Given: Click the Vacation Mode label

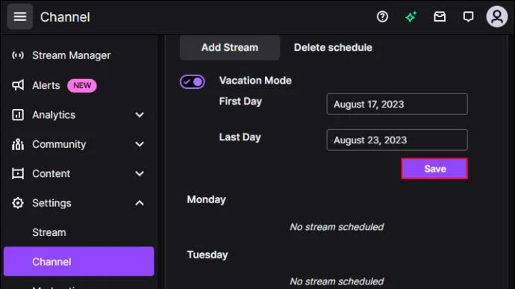Looking at the screenshot, I should click(255, 81).
